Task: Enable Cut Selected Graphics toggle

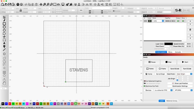Action: tap(145, 81)
